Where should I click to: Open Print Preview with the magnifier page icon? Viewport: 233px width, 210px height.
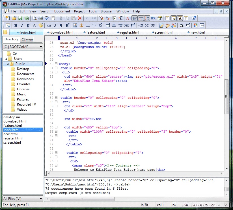tap(34, 18)
